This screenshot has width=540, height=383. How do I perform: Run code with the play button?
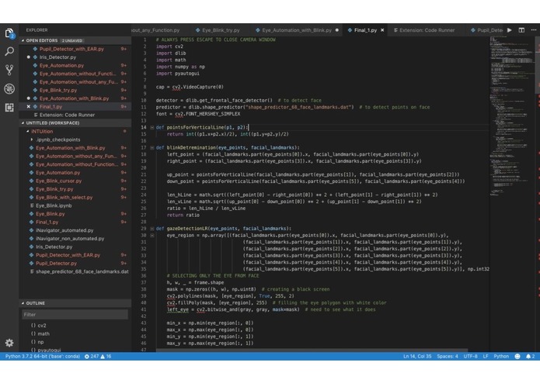pyautogui.click(x=510, y=30)
